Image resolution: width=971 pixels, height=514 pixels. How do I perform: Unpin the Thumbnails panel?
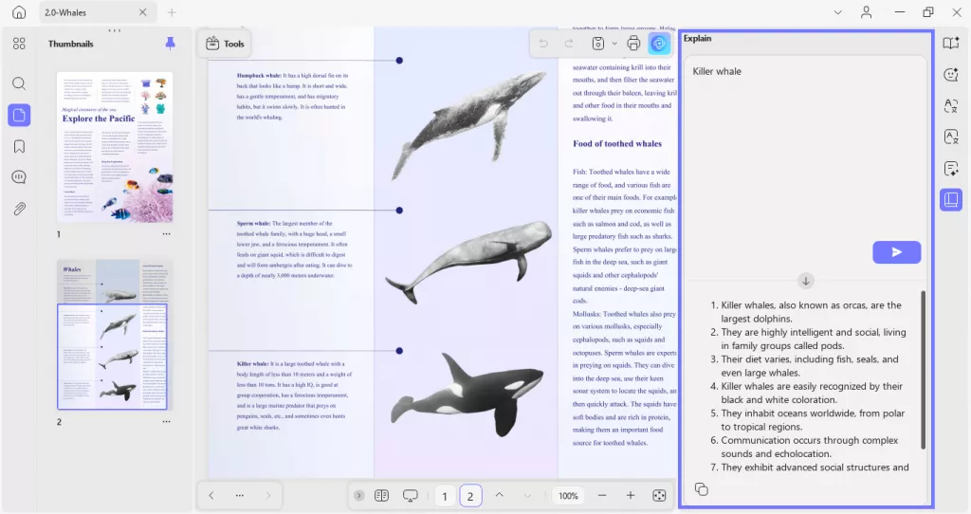click(171, 43)
